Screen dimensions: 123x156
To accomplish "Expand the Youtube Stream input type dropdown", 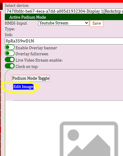I will pos(64,23).
